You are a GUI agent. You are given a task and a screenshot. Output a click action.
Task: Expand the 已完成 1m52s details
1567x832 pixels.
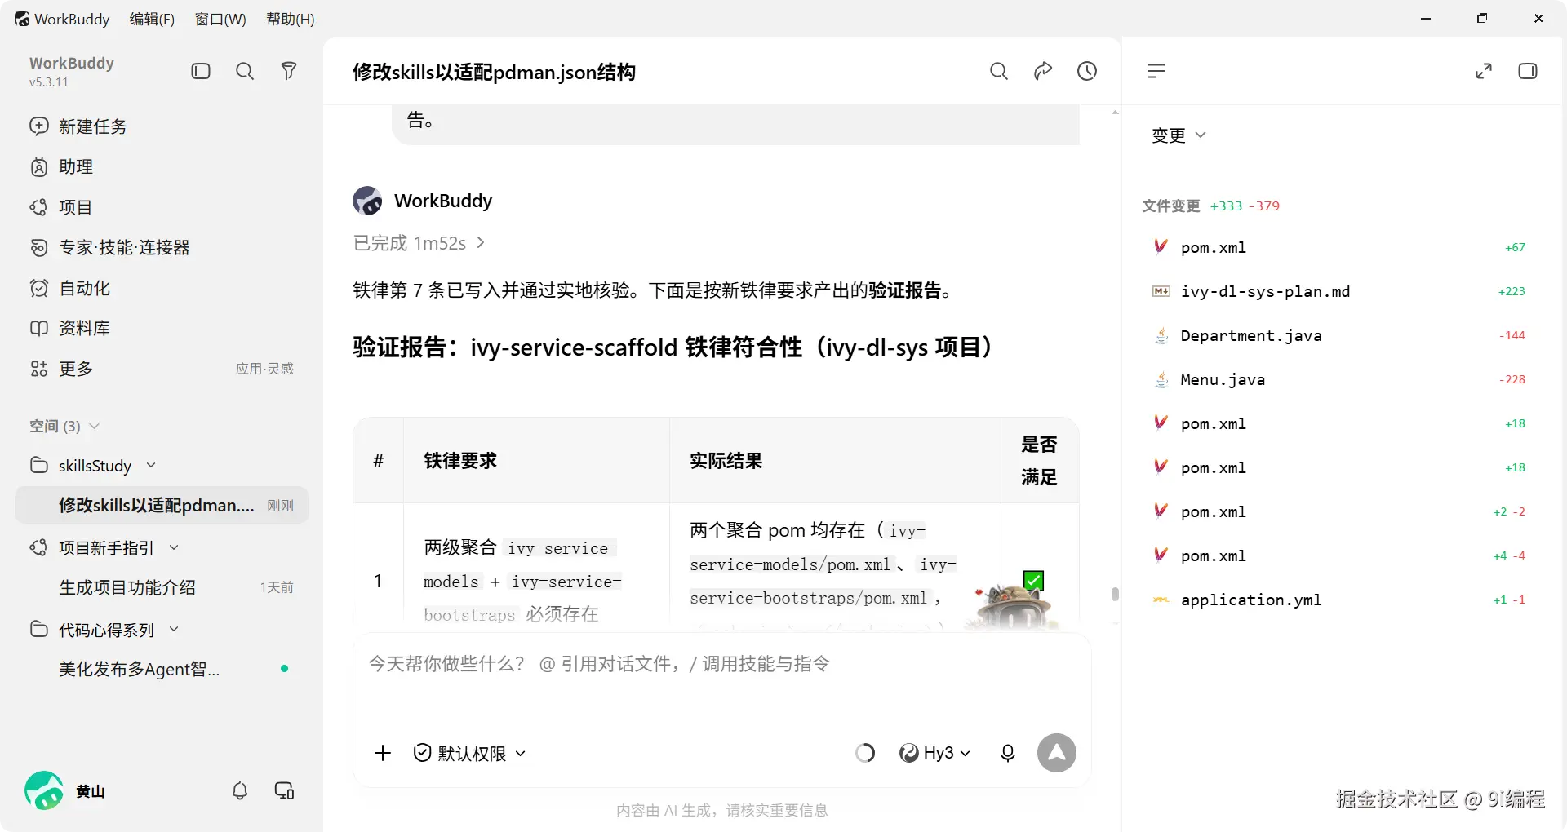click(419, 243)
